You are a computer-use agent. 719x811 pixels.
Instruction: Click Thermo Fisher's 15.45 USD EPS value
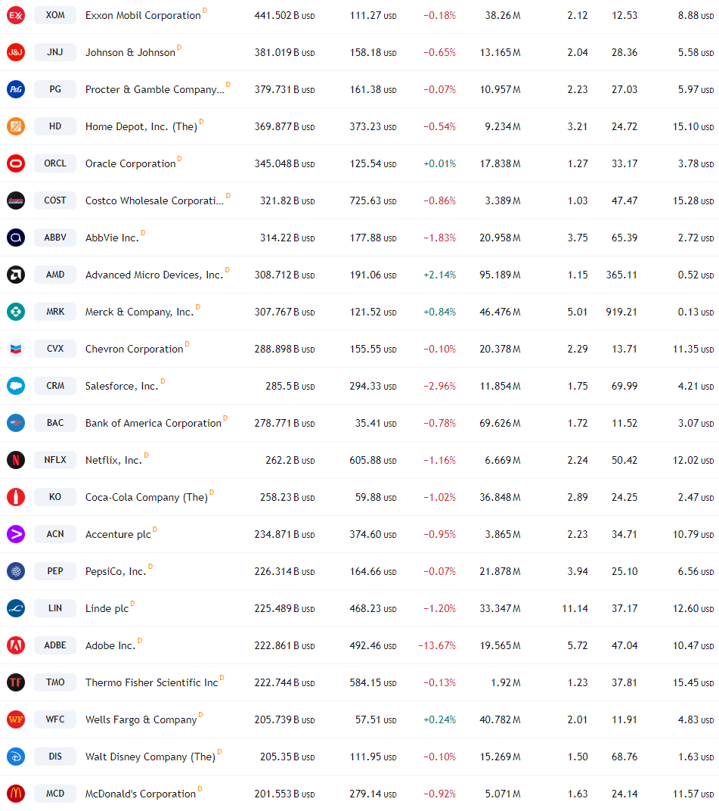[693, 682]
